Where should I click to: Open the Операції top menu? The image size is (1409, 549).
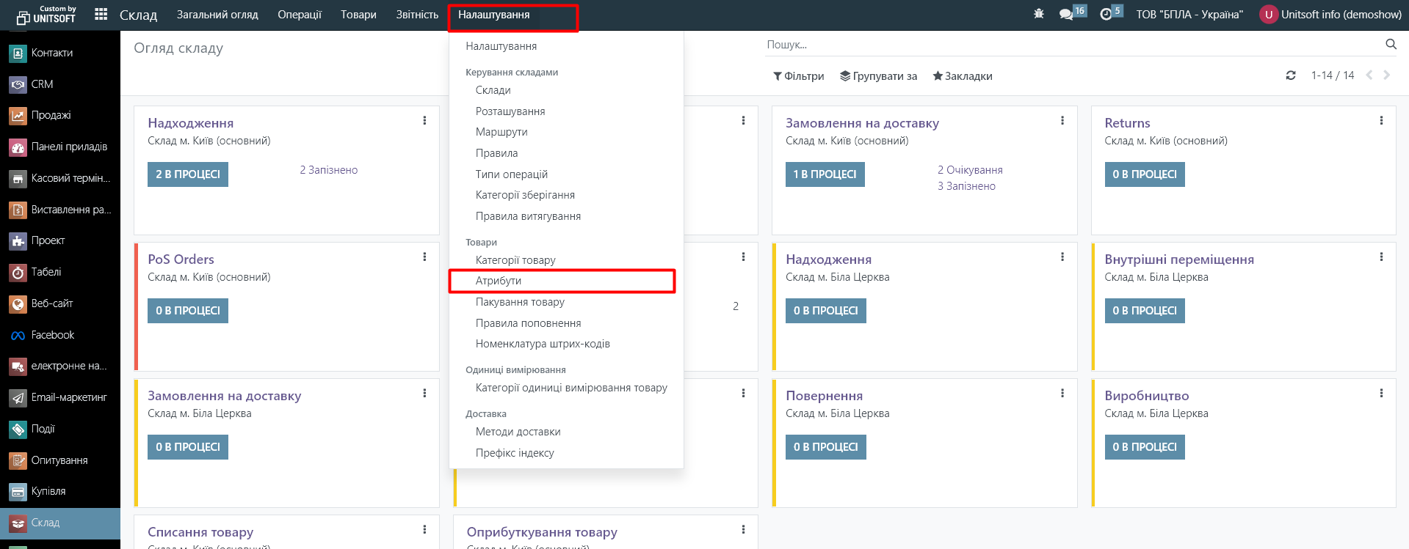click(x=300, y=15)
